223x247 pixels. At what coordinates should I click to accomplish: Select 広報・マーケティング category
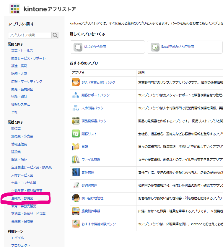tap(27, 82)
